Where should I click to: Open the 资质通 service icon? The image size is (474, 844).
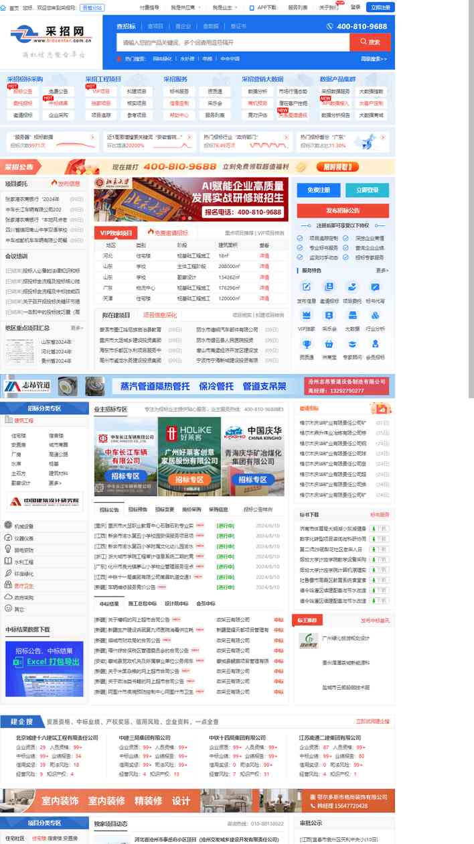click(x=307, y=344)
